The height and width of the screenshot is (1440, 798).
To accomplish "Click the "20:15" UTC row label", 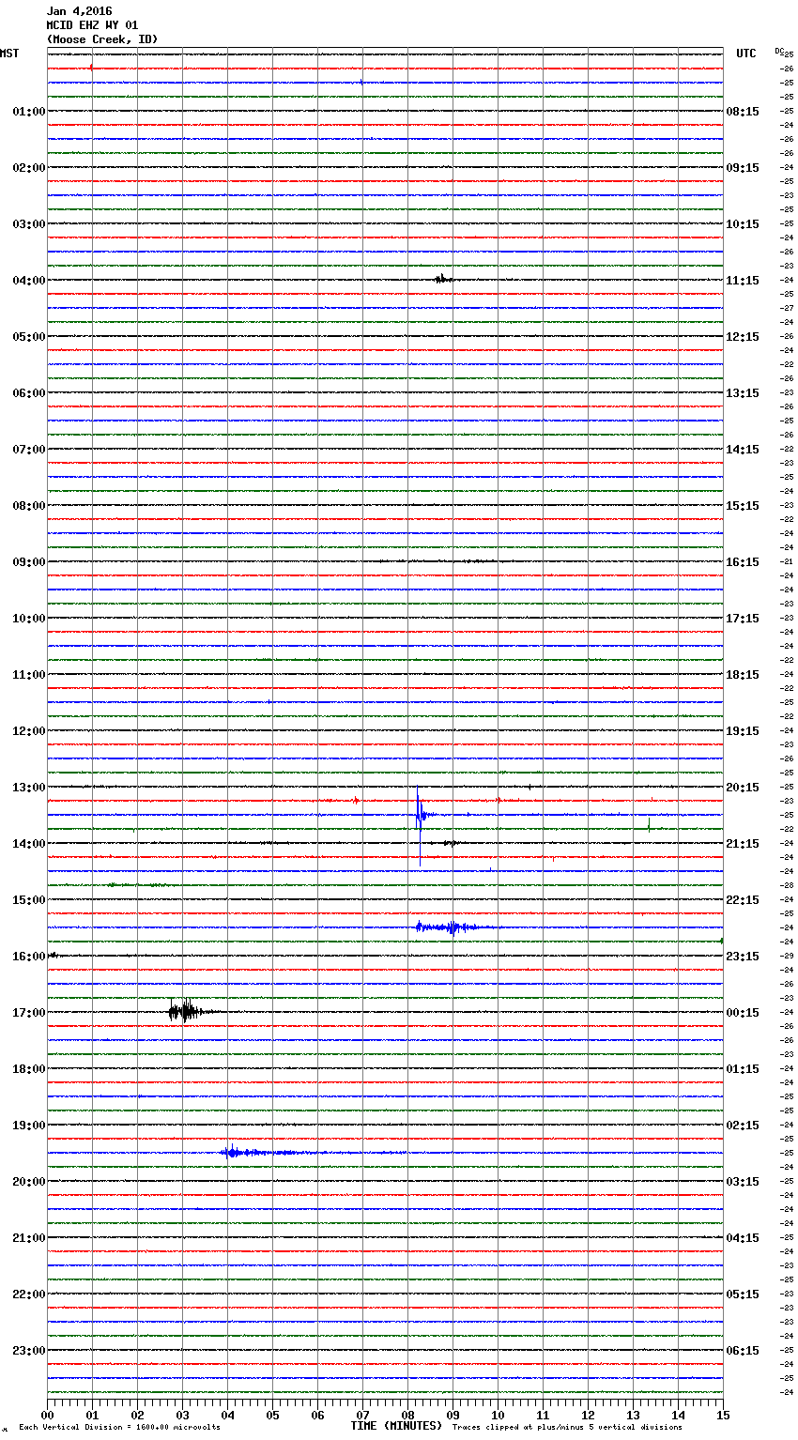I will coord(743,788).
